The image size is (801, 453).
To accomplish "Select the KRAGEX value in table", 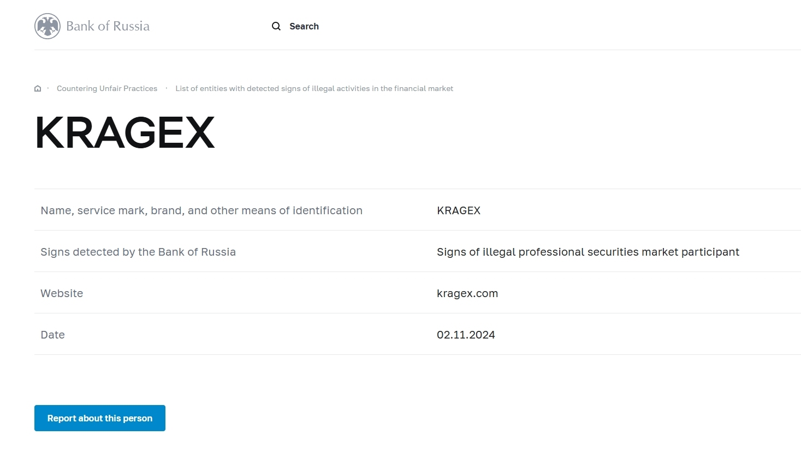I will point(459,210).
